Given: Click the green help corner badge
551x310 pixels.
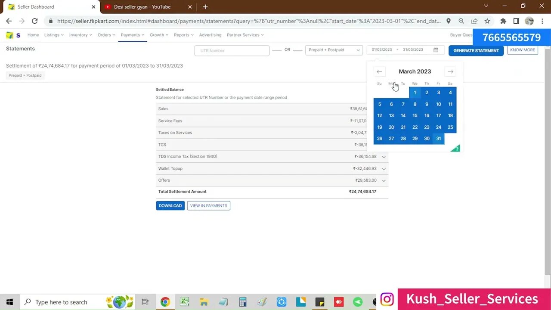Looking at the screenshot, I should [455, 148].
